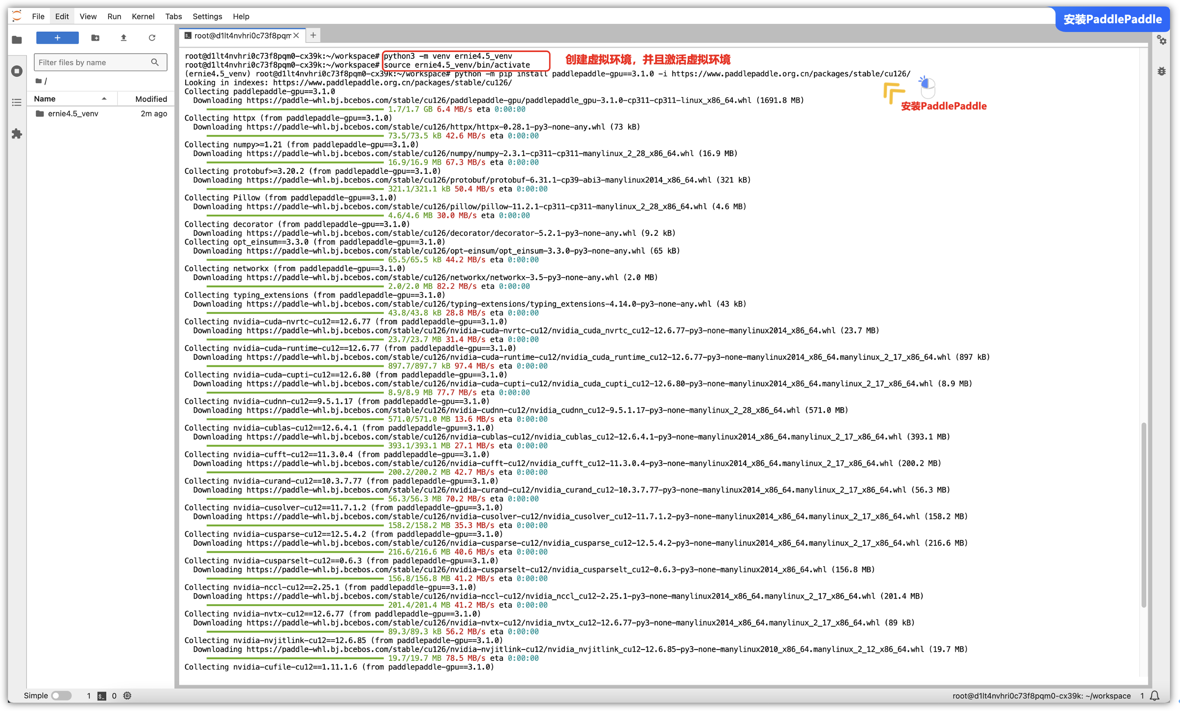Toggle Simple mode switch
The height and width of the screenshot is (712, 1180).
[61, 696]
